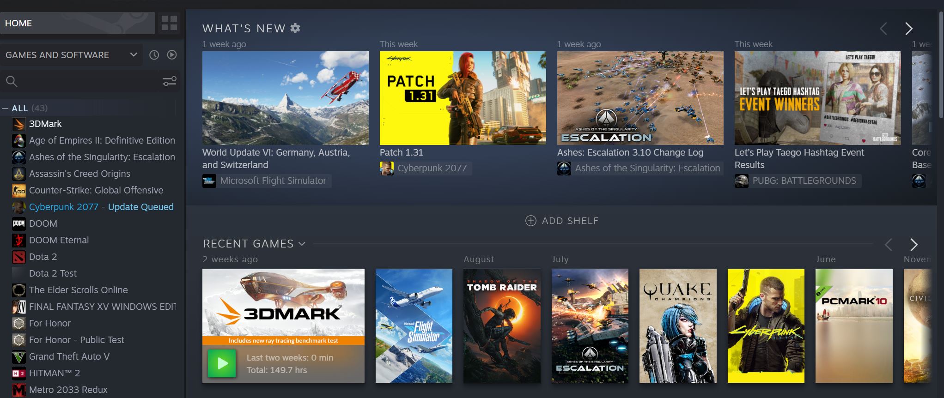Open What's New settings gear
This screenshot has width=944, height=398.
point(295,28)
